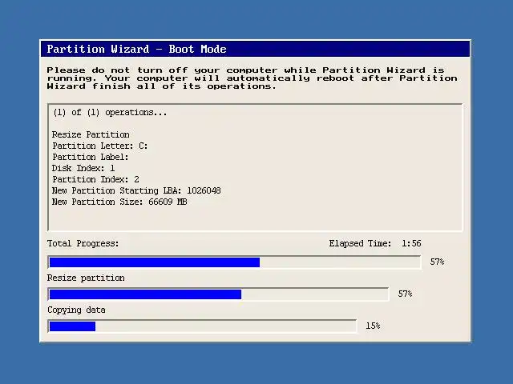Viewport: 513px width, 384px height.
Task: Select the 'Resize Partition' line in operations box
Action: (91, 134)
